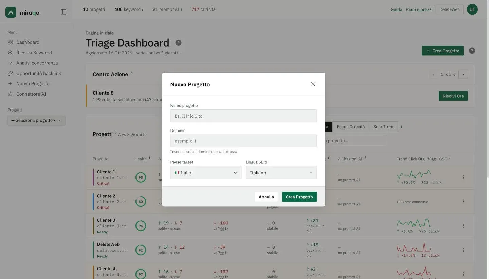Open the three-dot menu for Cliente 2

(x=463, y=202)
